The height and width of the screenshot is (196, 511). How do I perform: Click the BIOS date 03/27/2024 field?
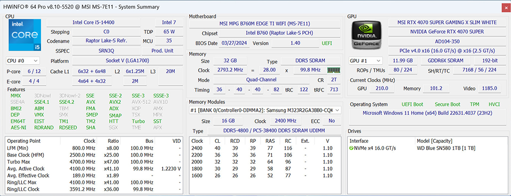(x=235, y=43)
